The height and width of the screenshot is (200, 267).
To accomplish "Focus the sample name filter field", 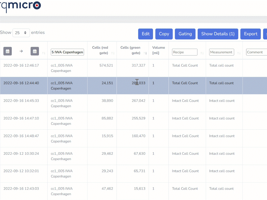I will coord(67,52).
